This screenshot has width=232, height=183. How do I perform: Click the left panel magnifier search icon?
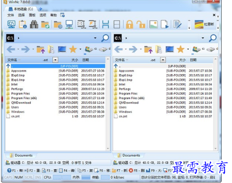[105, 38]
